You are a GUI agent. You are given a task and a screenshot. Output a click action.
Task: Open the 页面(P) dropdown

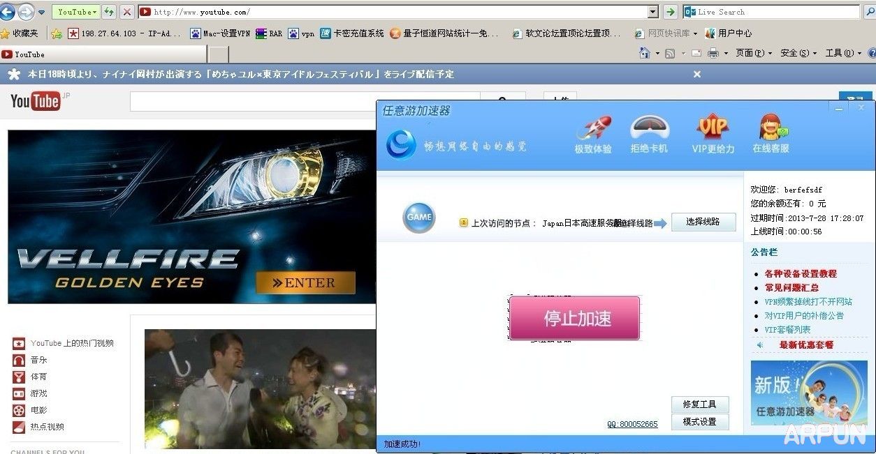[x=750, y=53]
